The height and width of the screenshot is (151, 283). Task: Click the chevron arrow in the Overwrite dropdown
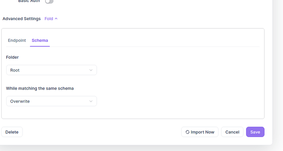[91, 101]
